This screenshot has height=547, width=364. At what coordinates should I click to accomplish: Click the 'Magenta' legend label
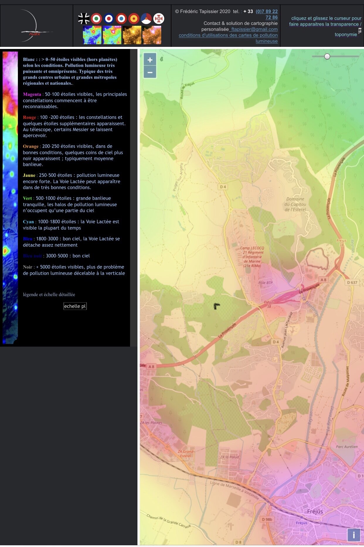pos(32,94)
